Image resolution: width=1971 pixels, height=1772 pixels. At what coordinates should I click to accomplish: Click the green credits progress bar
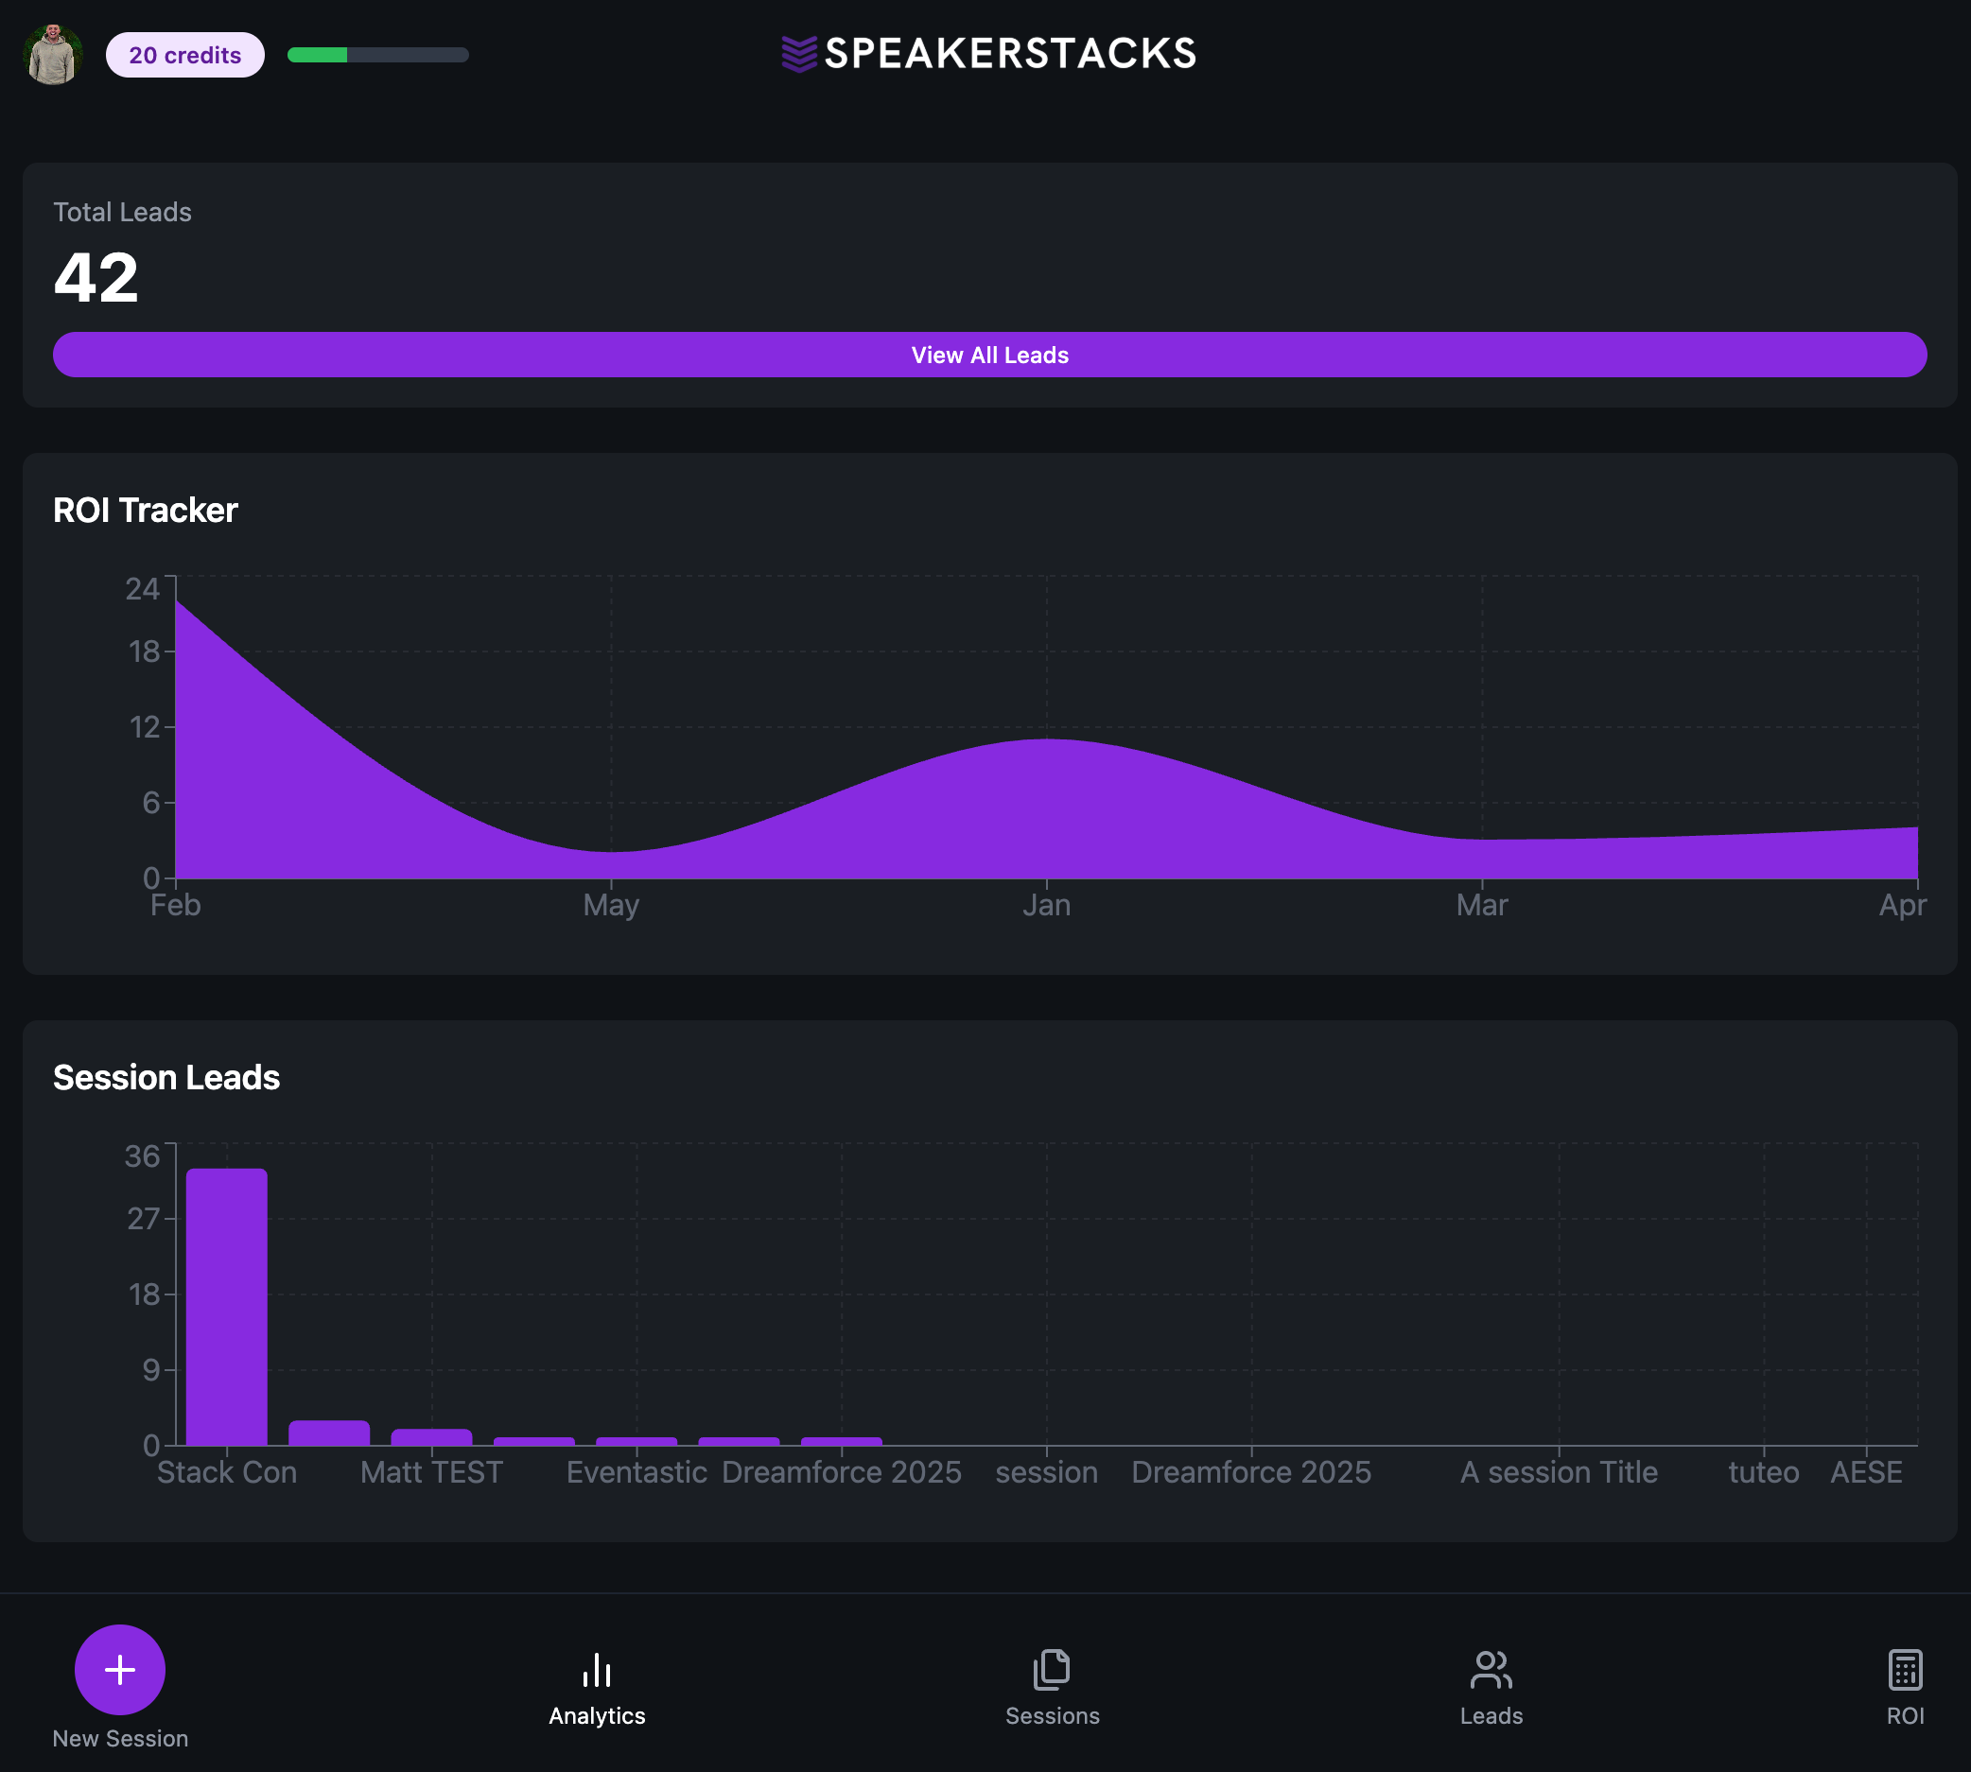[x=318, y=57]
